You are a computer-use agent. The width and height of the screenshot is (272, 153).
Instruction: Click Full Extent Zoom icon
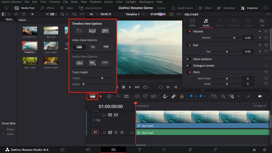(214, 96)
